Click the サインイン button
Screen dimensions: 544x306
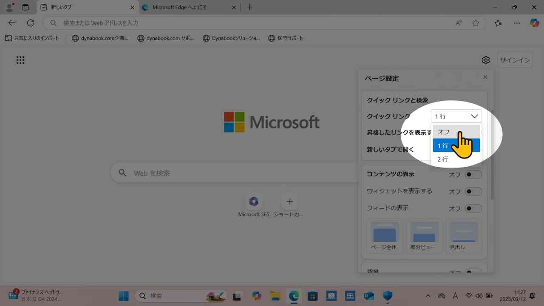click(x=514, y=59)
